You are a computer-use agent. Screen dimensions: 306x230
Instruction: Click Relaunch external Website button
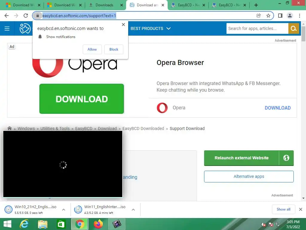[x=241, y=158]
